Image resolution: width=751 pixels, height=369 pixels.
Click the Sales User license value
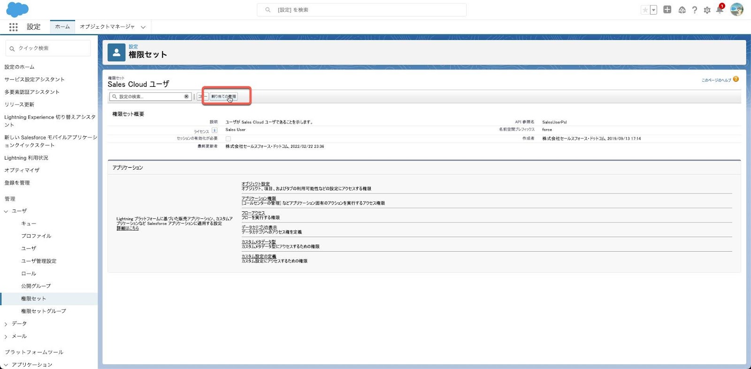click(x=235, y=130)
